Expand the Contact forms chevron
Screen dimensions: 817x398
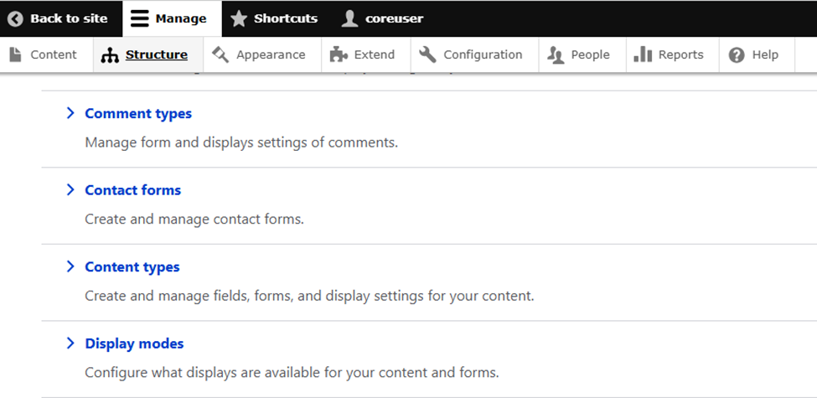[x=70, y=190]
